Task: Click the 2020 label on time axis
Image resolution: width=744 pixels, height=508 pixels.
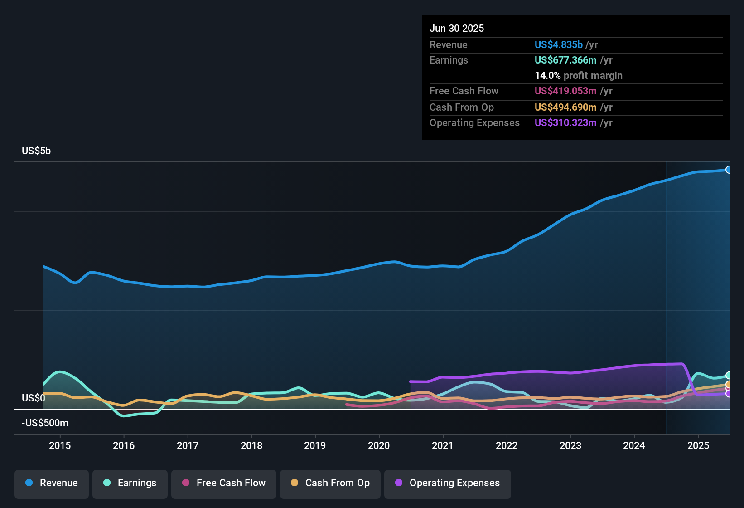Action: click(379, 446)
